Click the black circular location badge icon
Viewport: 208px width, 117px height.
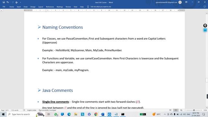pos(205,26)
